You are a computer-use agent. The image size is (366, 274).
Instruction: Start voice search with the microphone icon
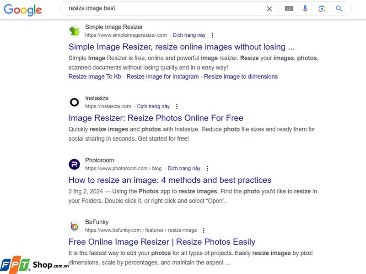point(305,9)
